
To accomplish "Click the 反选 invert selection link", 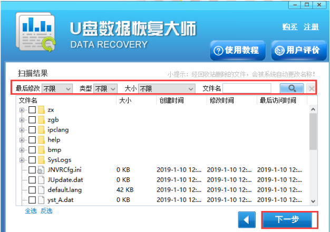I will tap(46, 211).
